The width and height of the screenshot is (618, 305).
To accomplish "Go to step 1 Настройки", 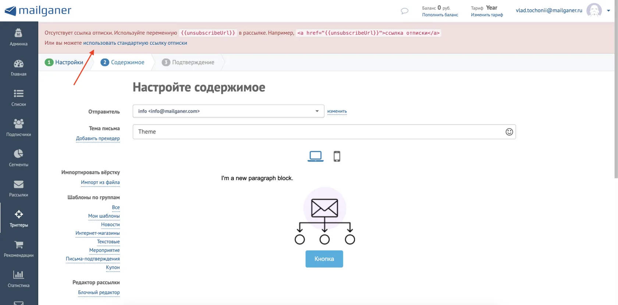I will point(64,62).
